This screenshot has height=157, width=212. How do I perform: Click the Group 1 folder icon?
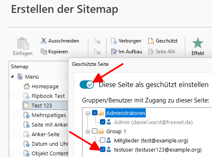pos(101,131)
